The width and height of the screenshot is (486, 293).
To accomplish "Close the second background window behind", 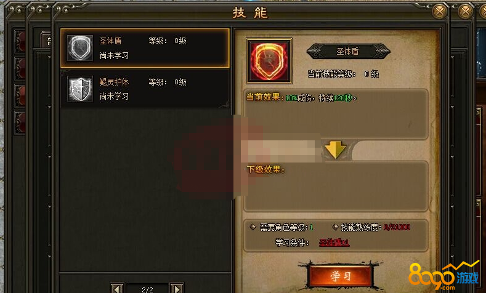I will tap(466, 12).
